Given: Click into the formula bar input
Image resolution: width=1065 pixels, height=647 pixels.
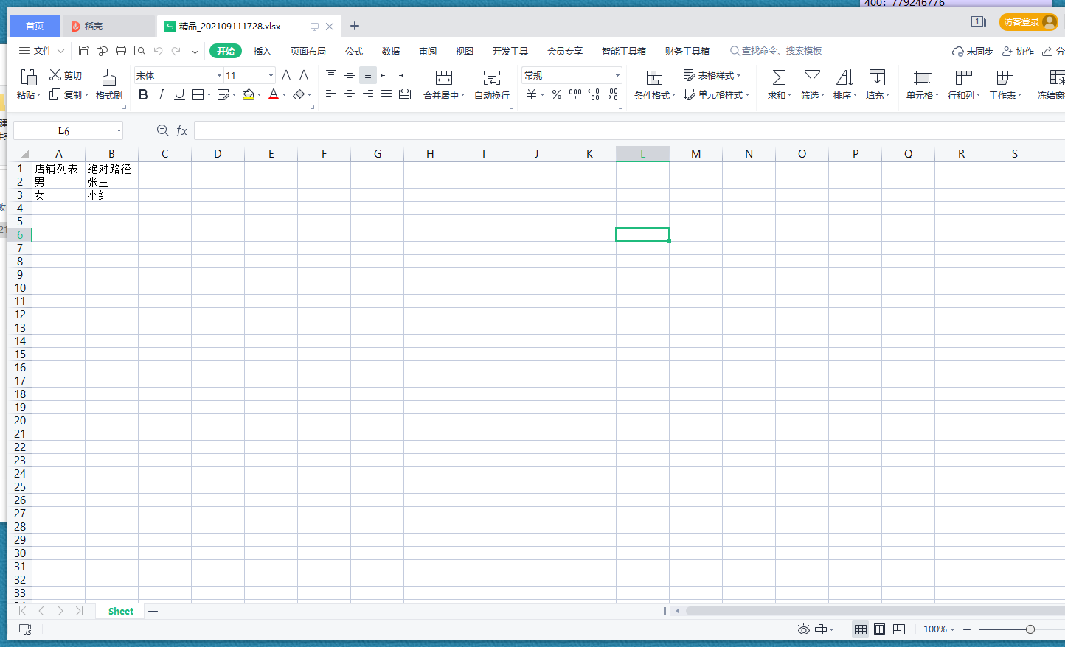Looking at the screenshot, I should [629, 130].
